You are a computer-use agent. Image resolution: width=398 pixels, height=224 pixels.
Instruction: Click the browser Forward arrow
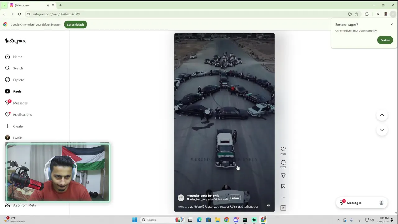pos(12,14)
